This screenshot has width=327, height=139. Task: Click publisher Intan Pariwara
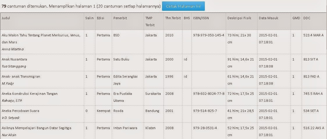click(125, 128)
